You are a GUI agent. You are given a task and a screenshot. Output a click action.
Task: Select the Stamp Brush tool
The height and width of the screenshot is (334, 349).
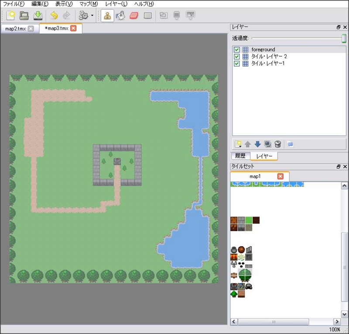[x=107, y=16]
